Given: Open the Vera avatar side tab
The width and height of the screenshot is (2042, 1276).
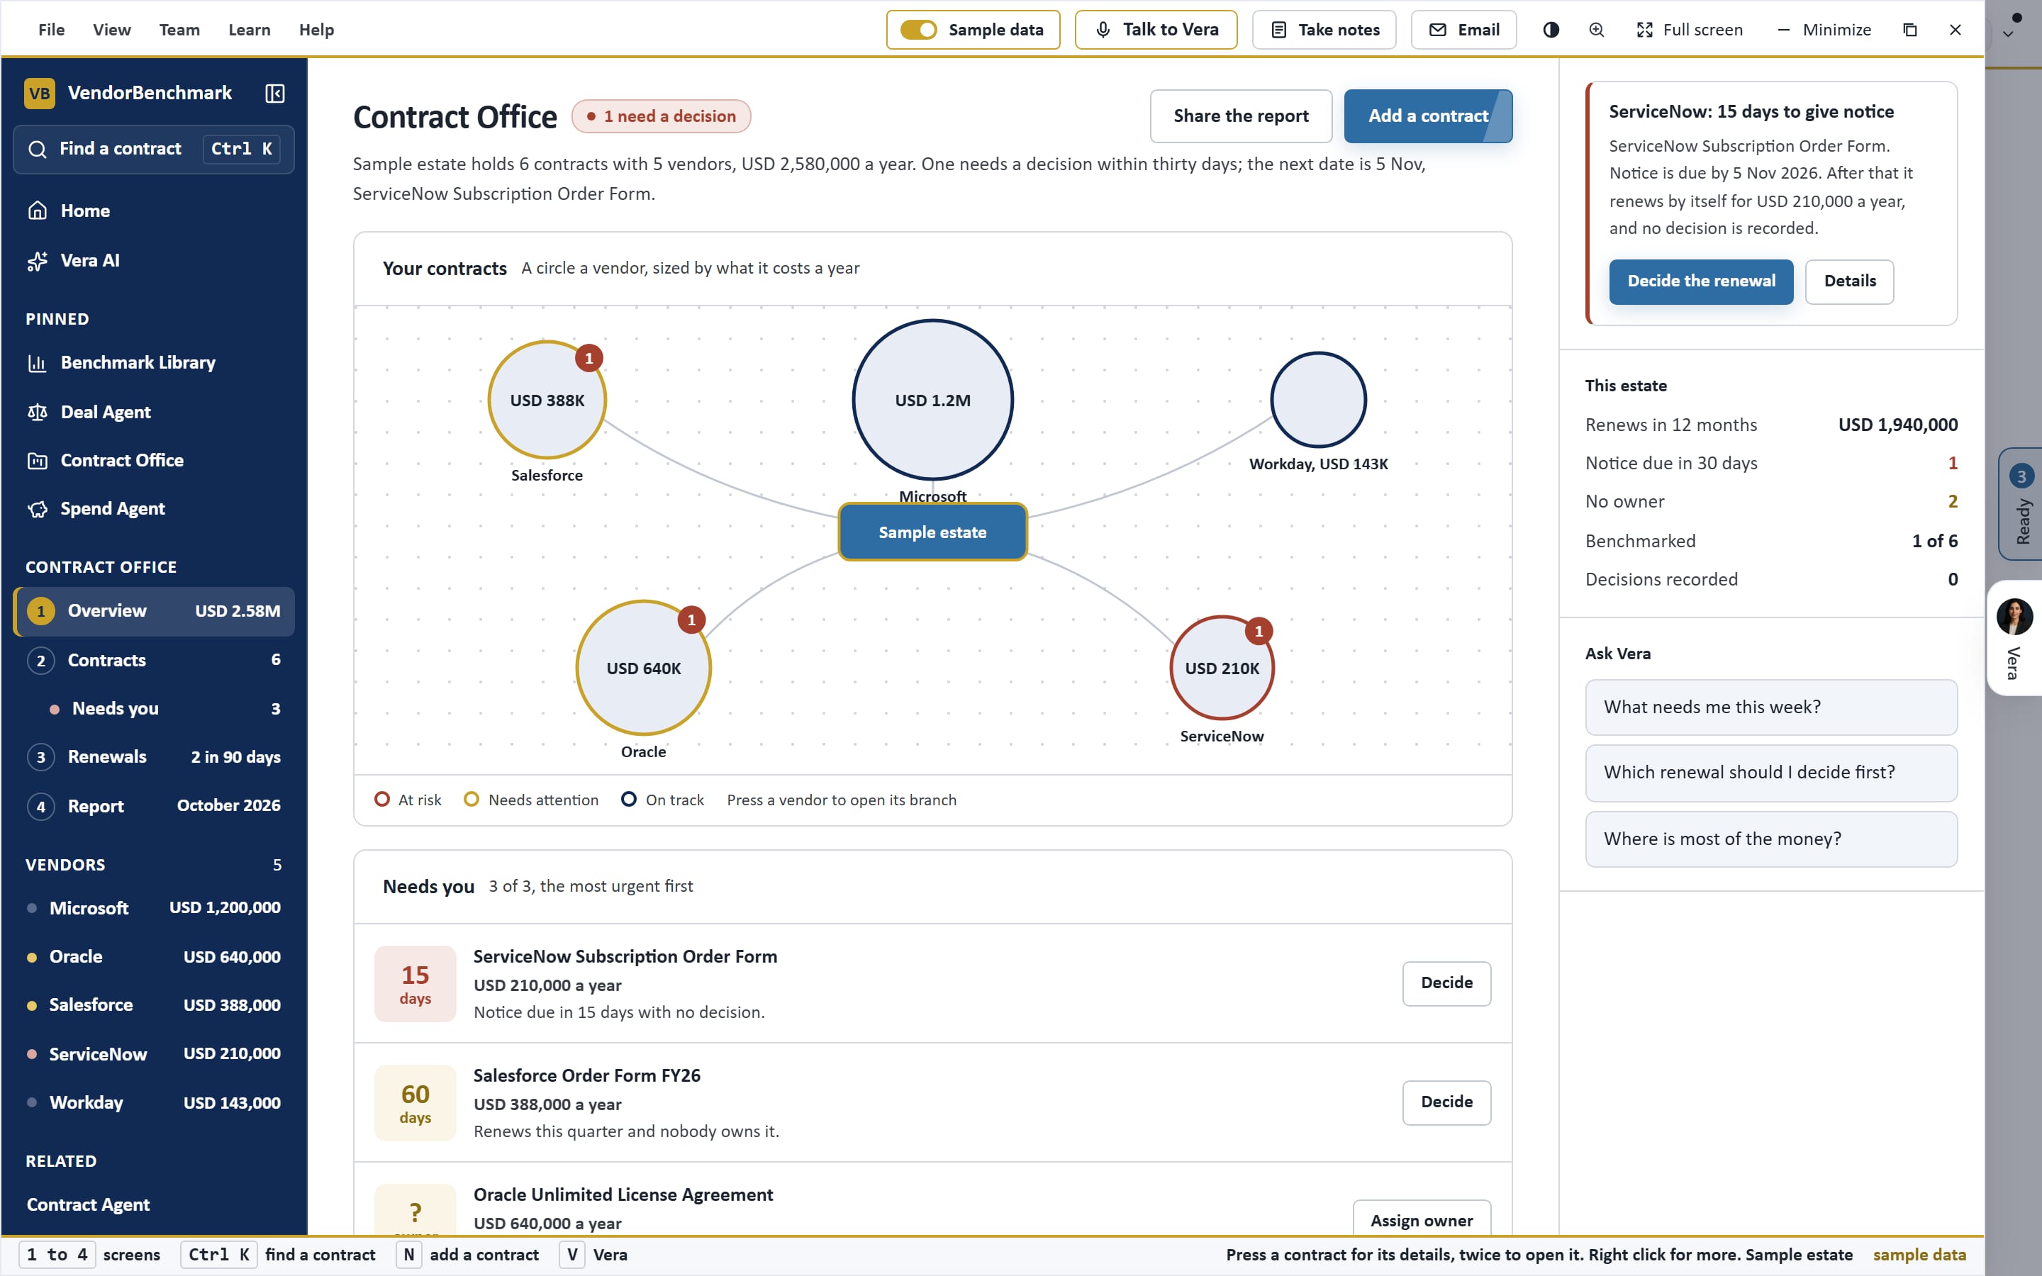Looking at the screenshot, I should click(2014, 638).
